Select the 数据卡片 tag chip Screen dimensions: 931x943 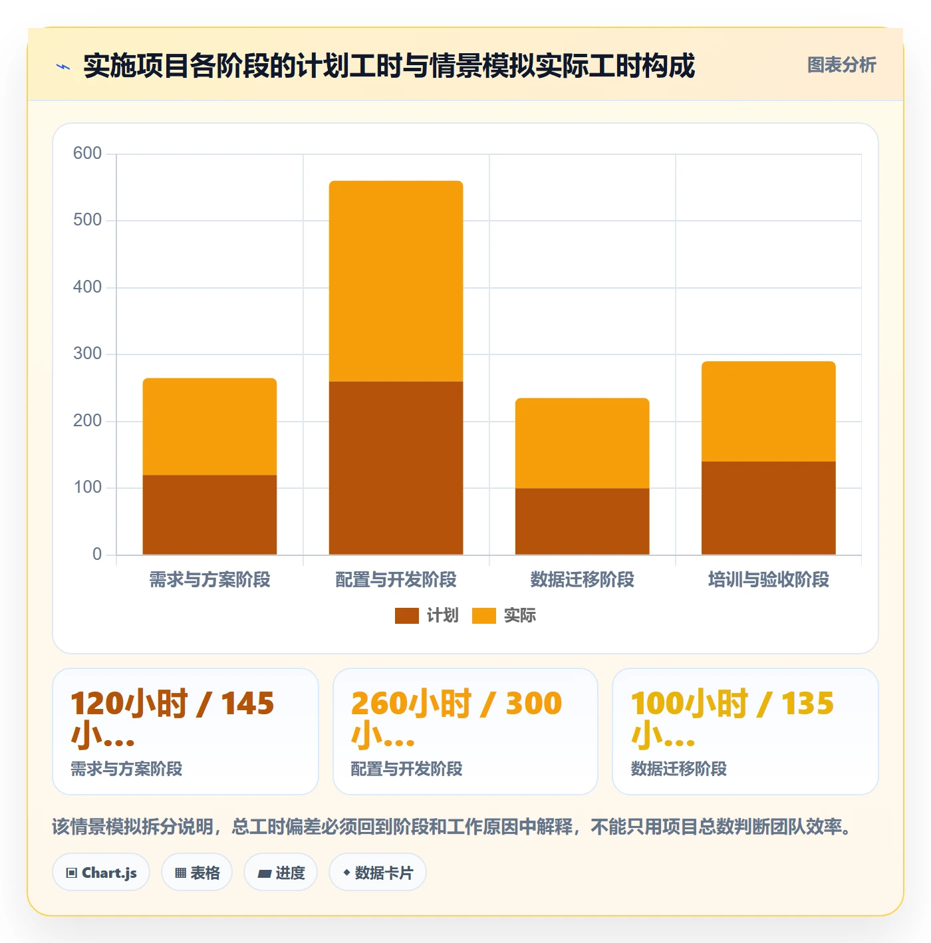coord(377,873)
